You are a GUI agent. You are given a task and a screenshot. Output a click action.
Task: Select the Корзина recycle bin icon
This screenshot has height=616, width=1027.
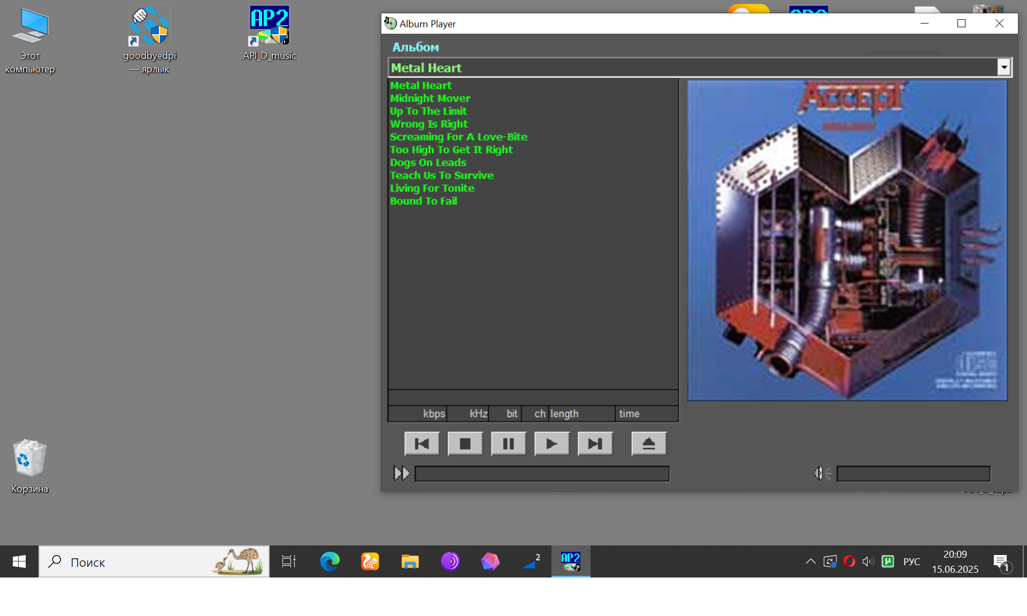[30, 466]
